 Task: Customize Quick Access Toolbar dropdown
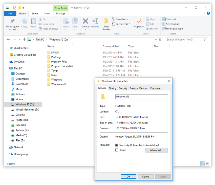23,8
